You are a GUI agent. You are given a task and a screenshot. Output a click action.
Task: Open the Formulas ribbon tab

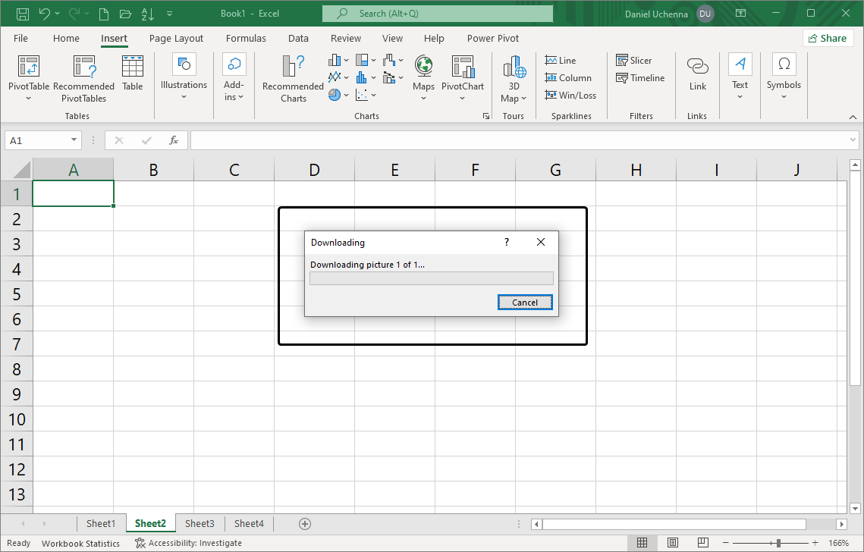(246, 38)
